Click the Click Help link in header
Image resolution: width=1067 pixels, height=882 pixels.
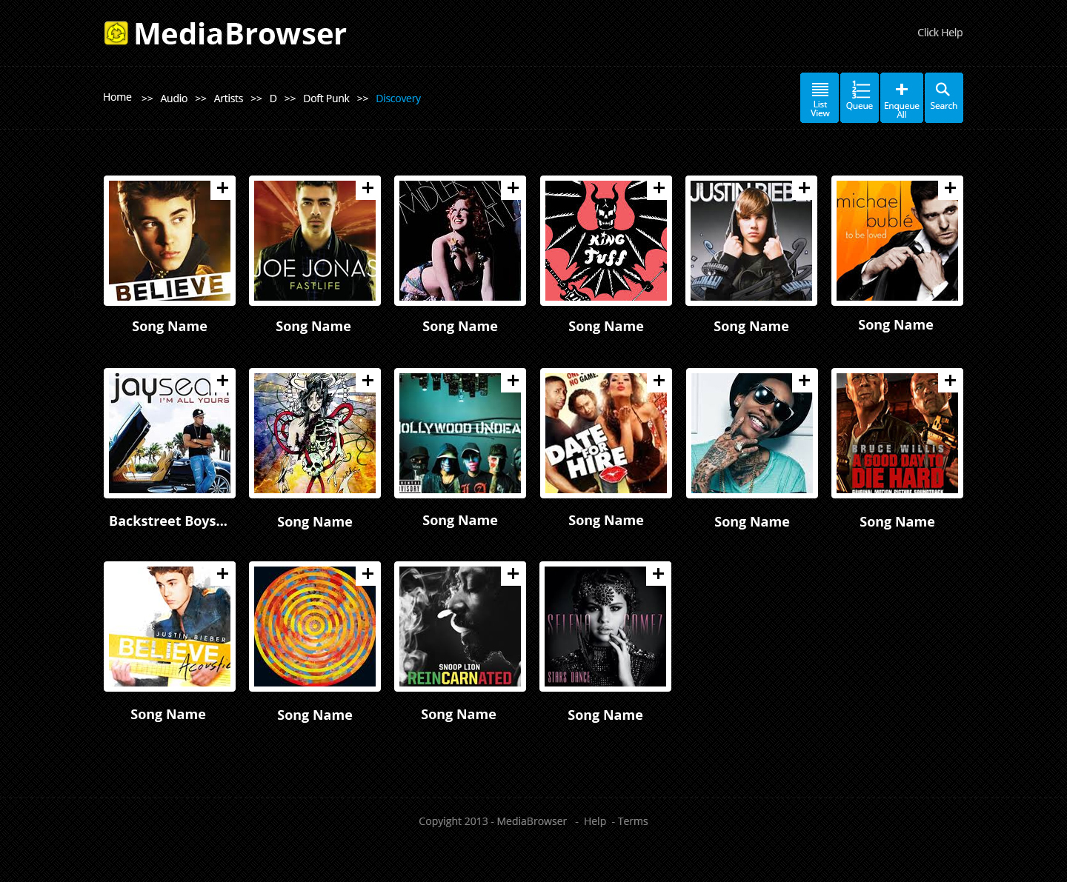click(940, 33)
